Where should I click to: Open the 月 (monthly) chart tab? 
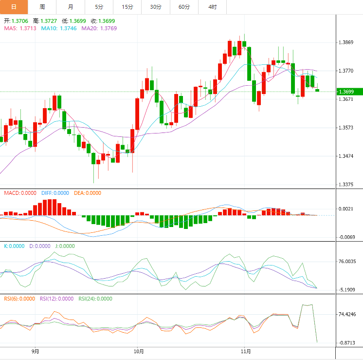coord(71,7)
